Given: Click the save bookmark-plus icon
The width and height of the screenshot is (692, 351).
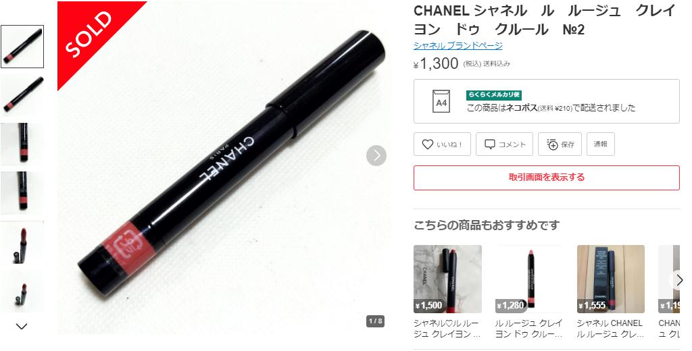Looking at the screenshot, I should 552,144.
